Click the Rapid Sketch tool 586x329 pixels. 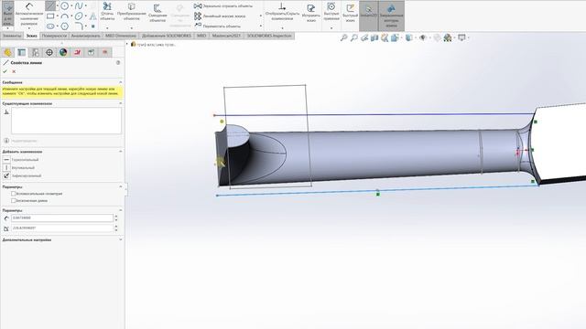tap(350, 13)
